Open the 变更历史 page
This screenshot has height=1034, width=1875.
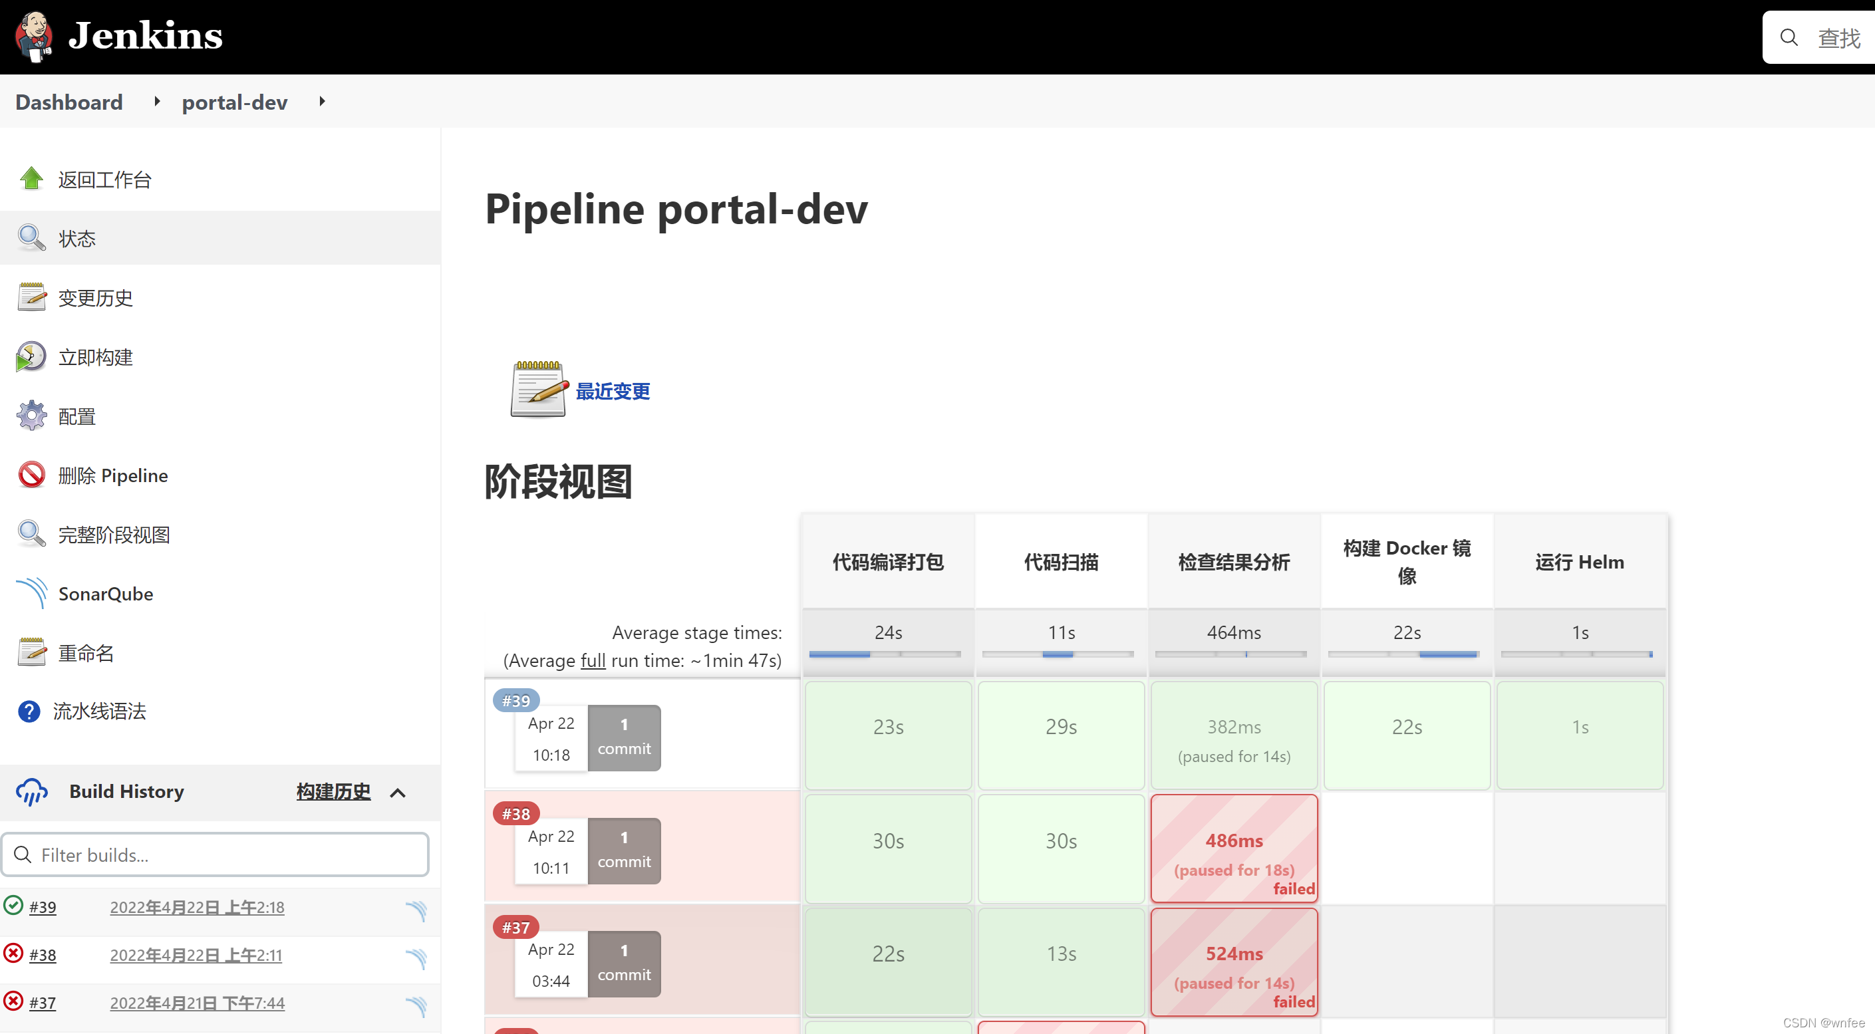(95, 298)
